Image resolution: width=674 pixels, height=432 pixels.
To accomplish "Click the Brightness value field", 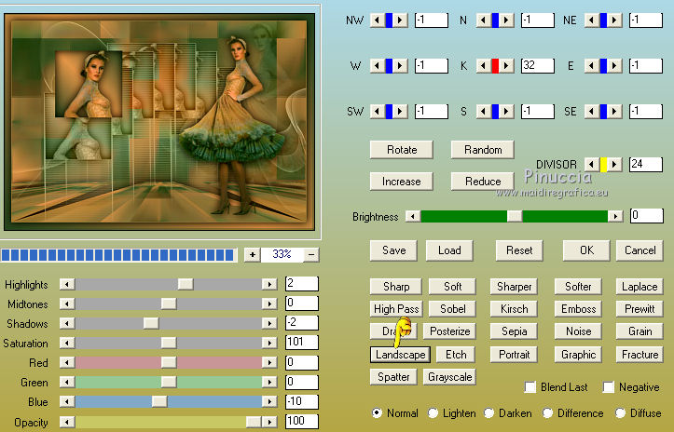I will point(646,216).
